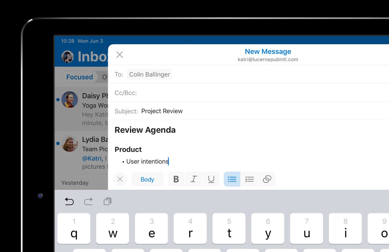Tap Lydia's avatar in the message list
Image resolution: width=389 pixels, height=252 pixels.
pos(70,143)
